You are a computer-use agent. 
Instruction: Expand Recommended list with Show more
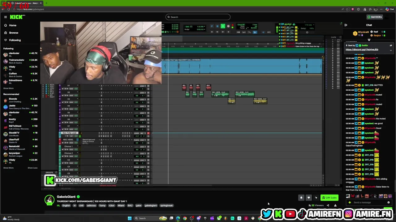(8, 168)
